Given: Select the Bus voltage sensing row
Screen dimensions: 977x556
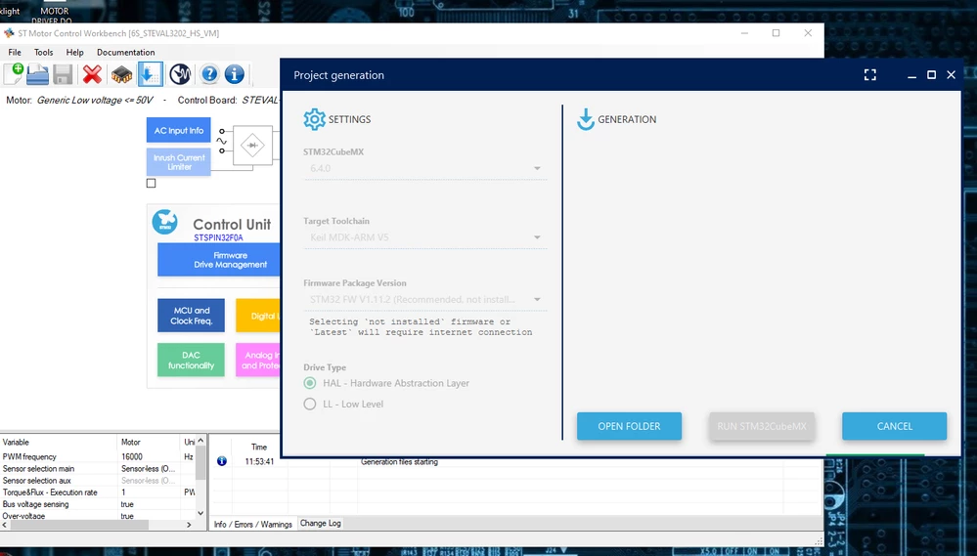Looking at the screenshot, I should (98, 503).
